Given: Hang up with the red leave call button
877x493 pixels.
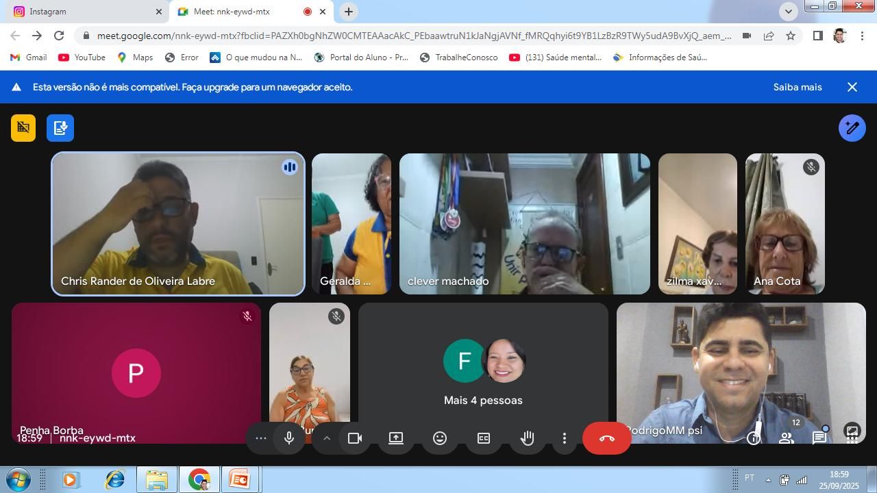Looking at the screenshot, I should tap(606, 438).
